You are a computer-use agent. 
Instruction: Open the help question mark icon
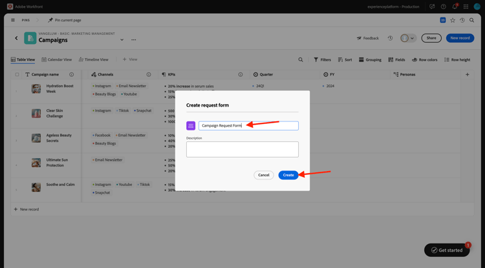click(443, 6)
